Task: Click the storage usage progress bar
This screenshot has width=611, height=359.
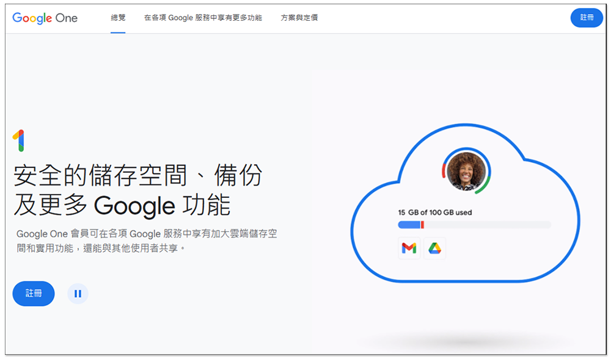Action: pos(474,225)
